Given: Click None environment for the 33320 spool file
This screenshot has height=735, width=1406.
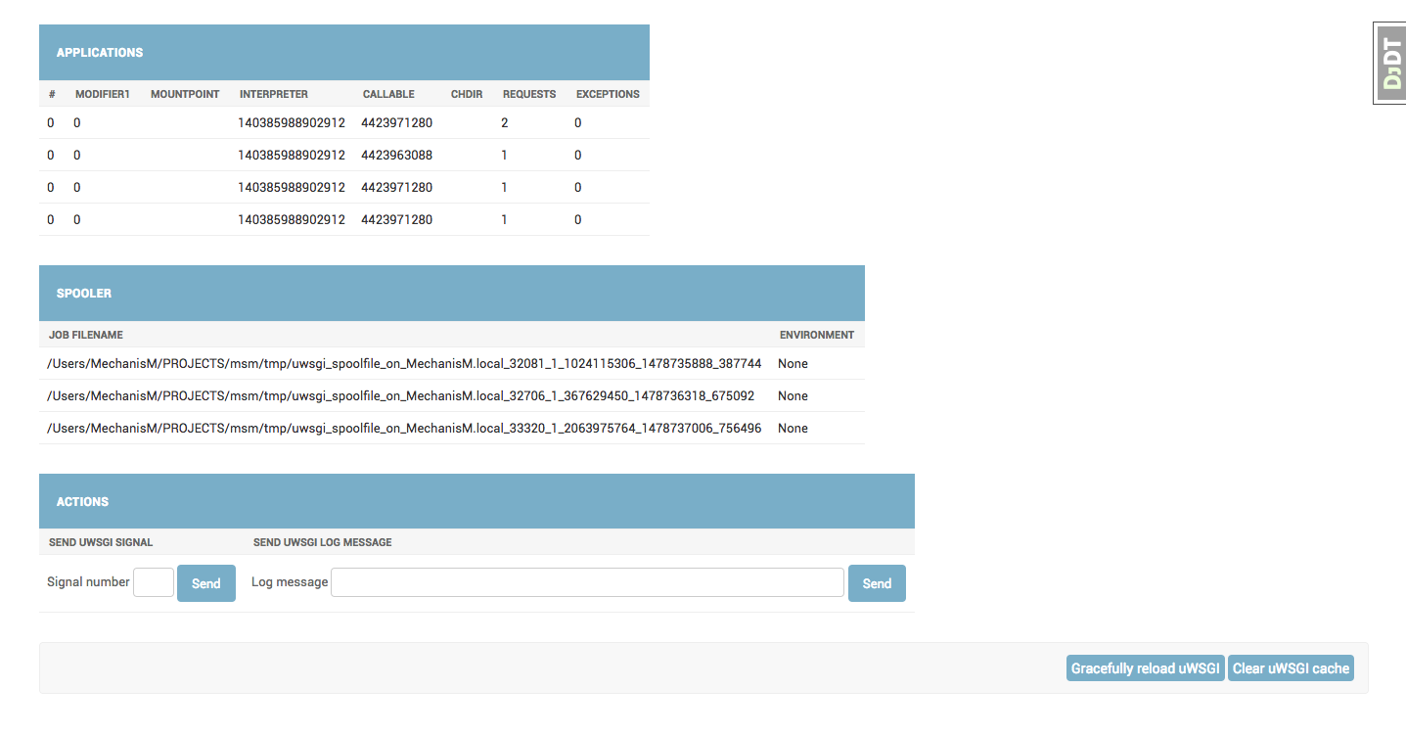Looking at the screenshot, I should 793,429.
